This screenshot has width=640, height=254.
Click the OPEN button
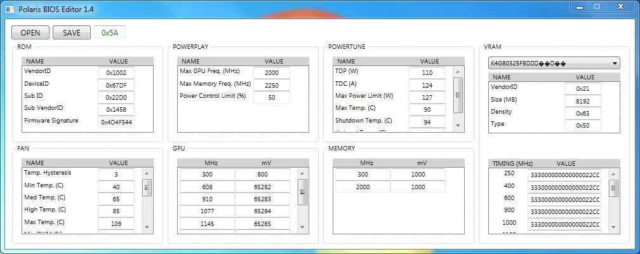pos(30,32)
